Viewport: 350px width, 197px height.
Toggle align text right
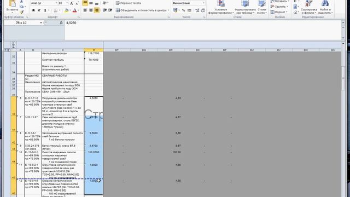(97, 10)
